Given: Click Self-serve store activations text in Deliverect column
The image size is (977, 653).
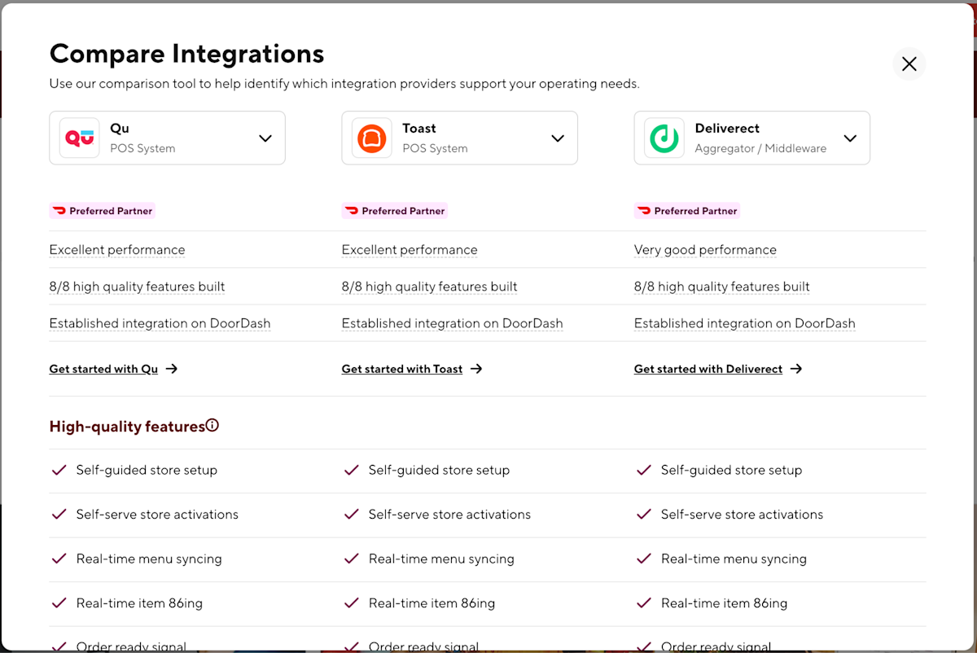Looking at the screenshot, I should (x=742, y=515).
